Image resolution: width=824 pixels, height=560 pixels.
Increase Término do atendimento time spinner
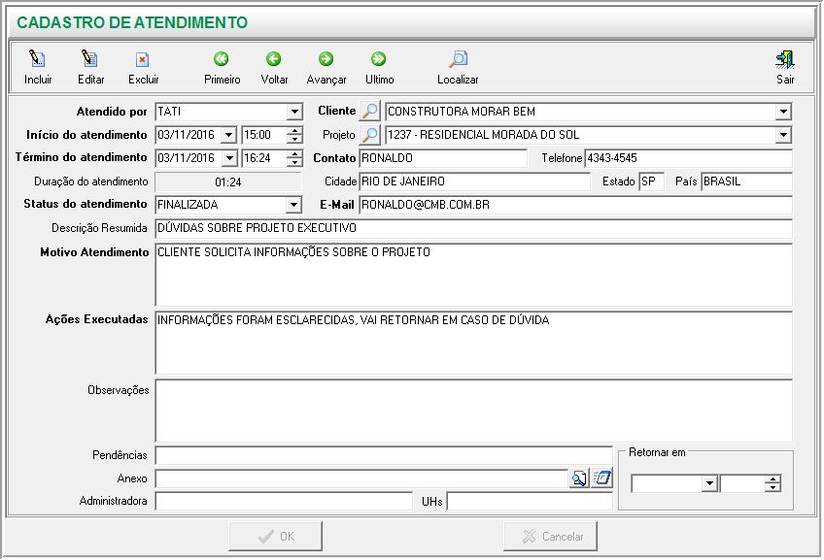tap(294, 154)
